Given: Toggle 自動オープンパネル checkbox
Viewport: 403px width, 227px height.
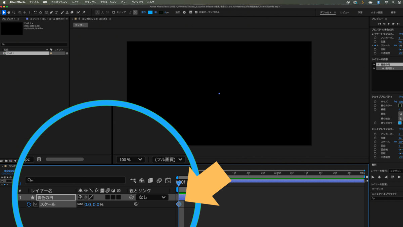Looking at the screenshot, I should click(x=196, y=12).
